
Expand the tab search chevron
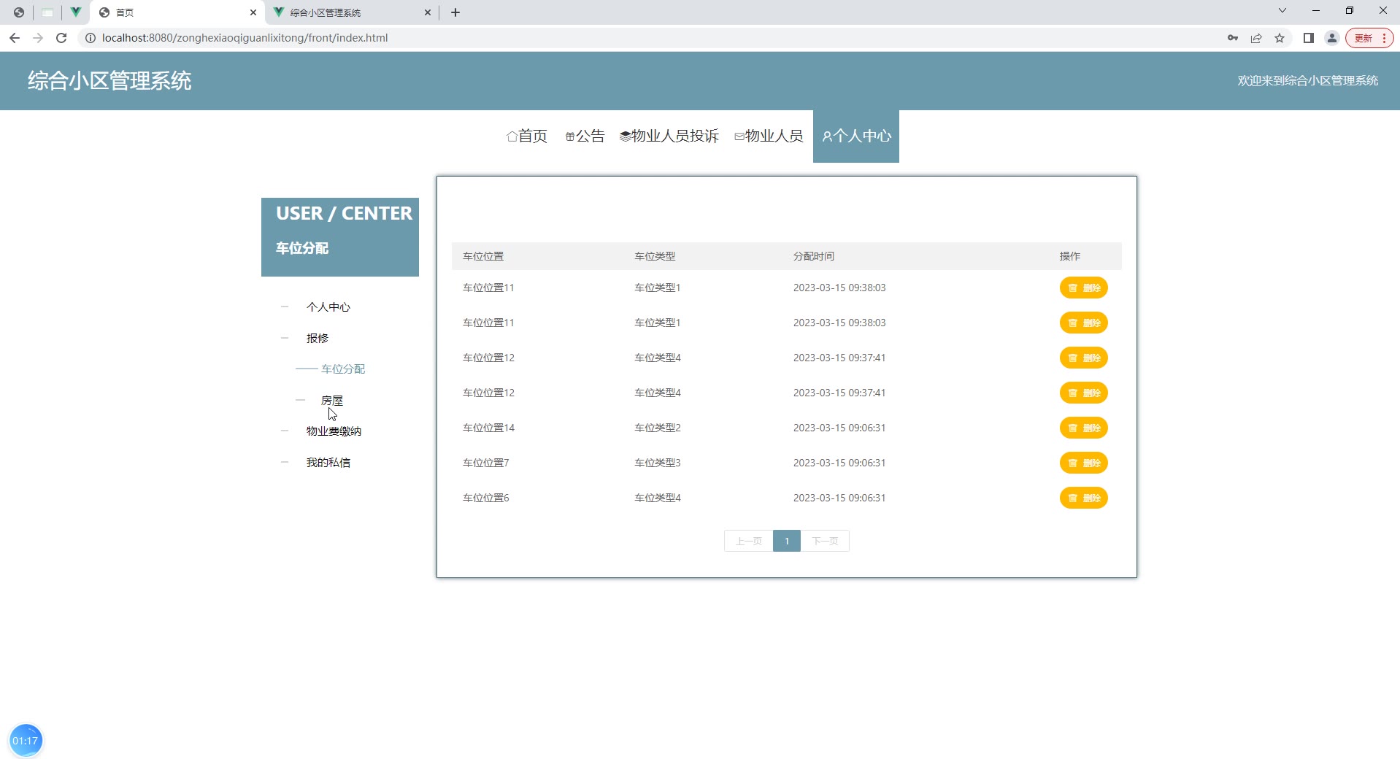click(1282, 11)
